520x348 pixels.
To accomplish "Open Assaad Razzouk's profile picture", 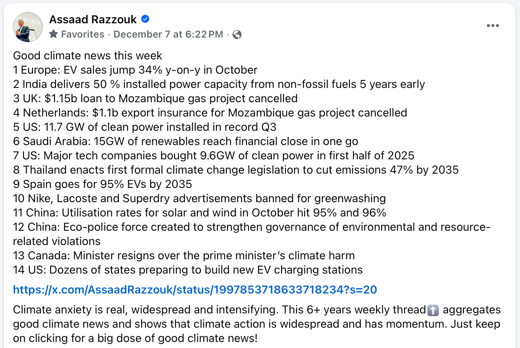I will (x=28, y=27).
